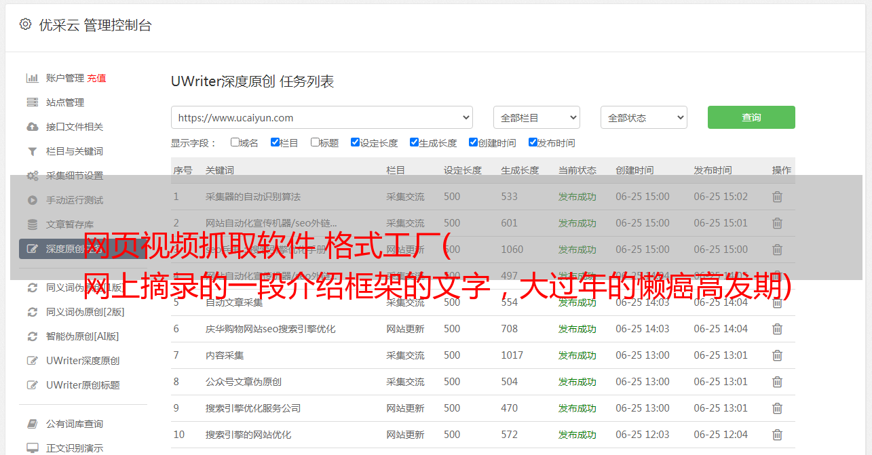Toggle the 发布时间 field checkbox
Viewport: 872px width, 455px height.
pyautogui.click(x=533, y=142)
